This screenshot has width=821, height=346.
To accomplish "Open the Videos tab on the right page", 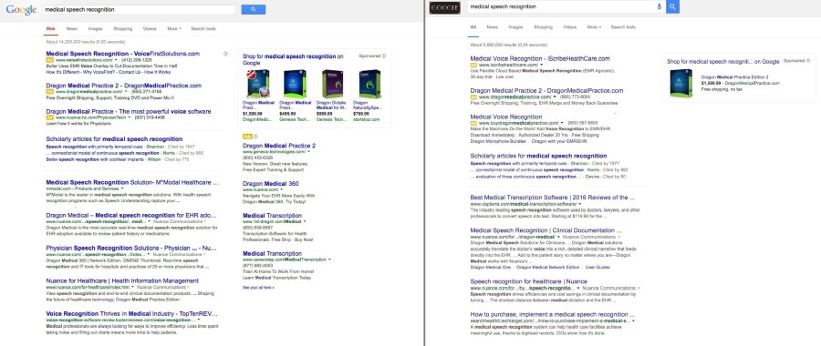I will point(569,27).
